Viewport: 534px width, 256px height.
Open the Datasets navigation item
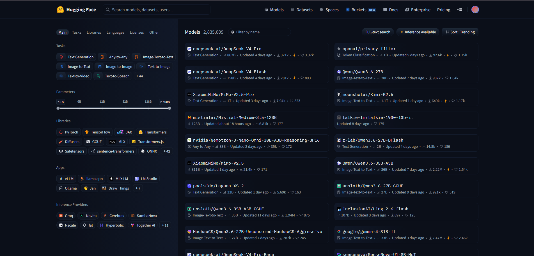301,10
